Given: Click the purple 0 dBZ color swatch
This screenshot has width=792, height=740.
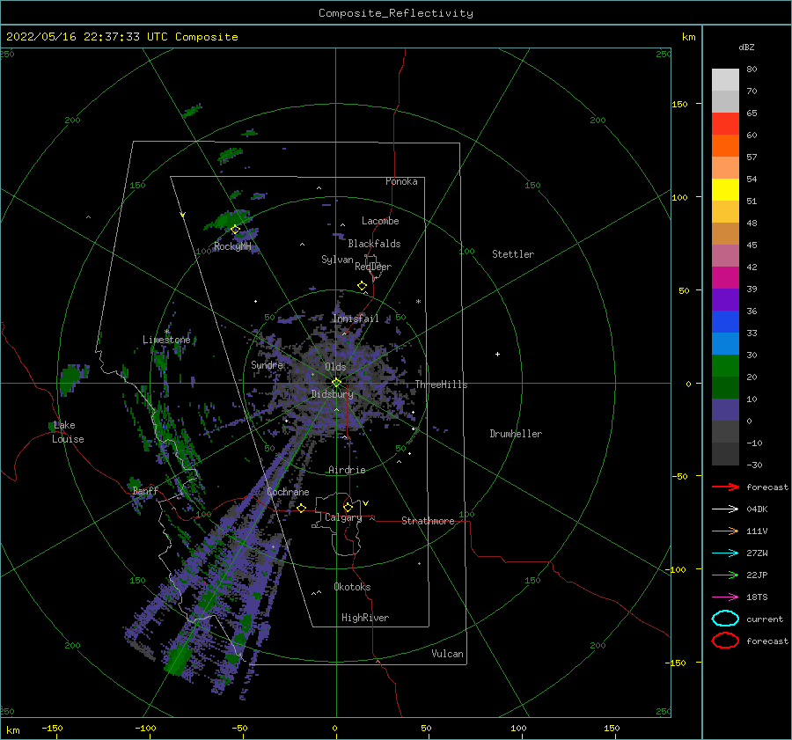Looking at the screenshot, I should coord(725,410).
